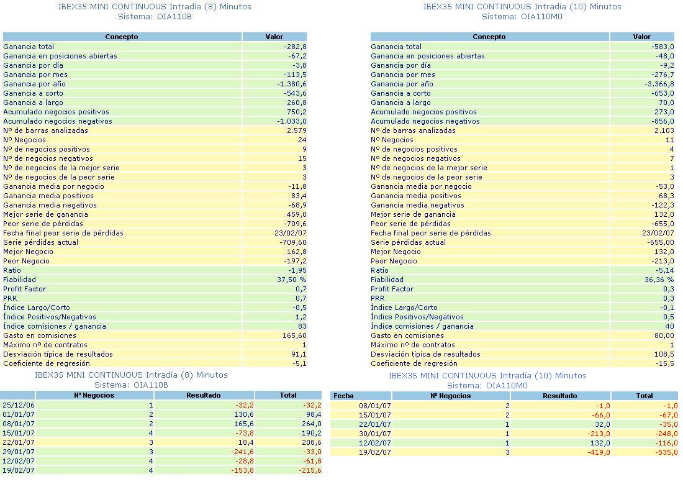Select the Nº Negocios value 24

(x=302, y=140)
